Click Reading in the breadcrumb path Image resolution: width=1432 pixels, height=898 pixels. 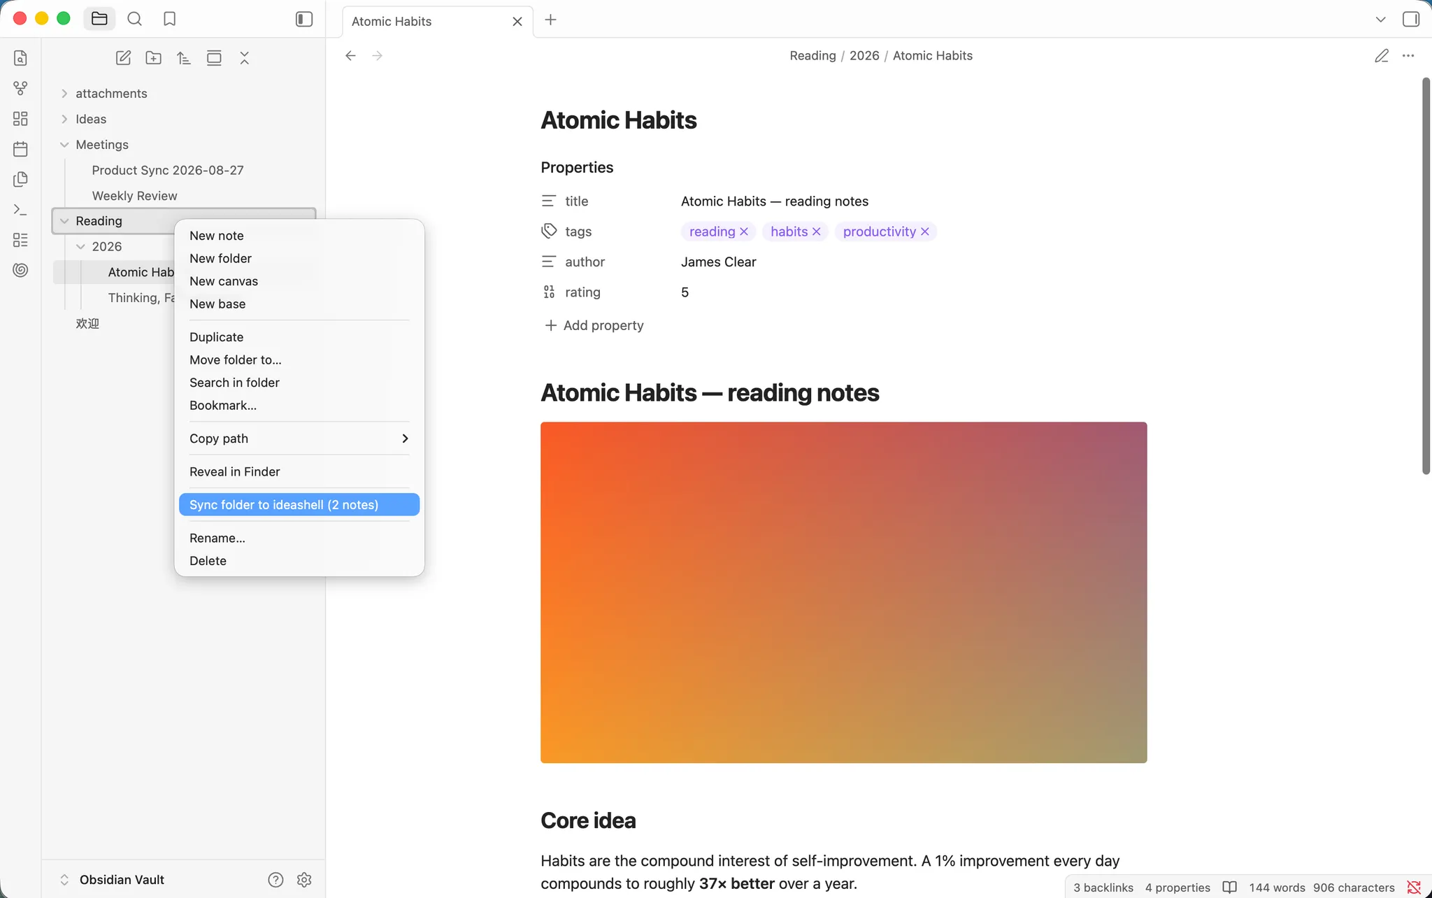coord(812,56)
